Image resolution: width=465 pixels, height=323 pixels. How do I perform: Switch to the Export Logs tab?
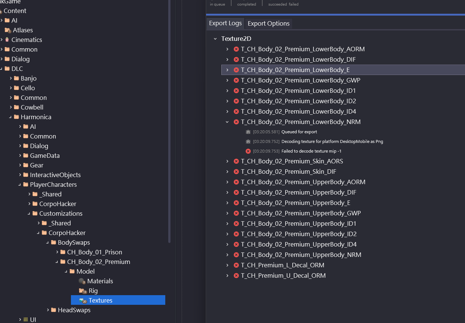coord(225,23)
